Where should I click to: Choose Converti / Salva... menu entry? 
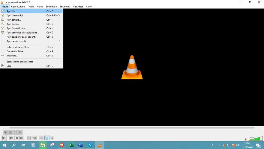point(16,51)
